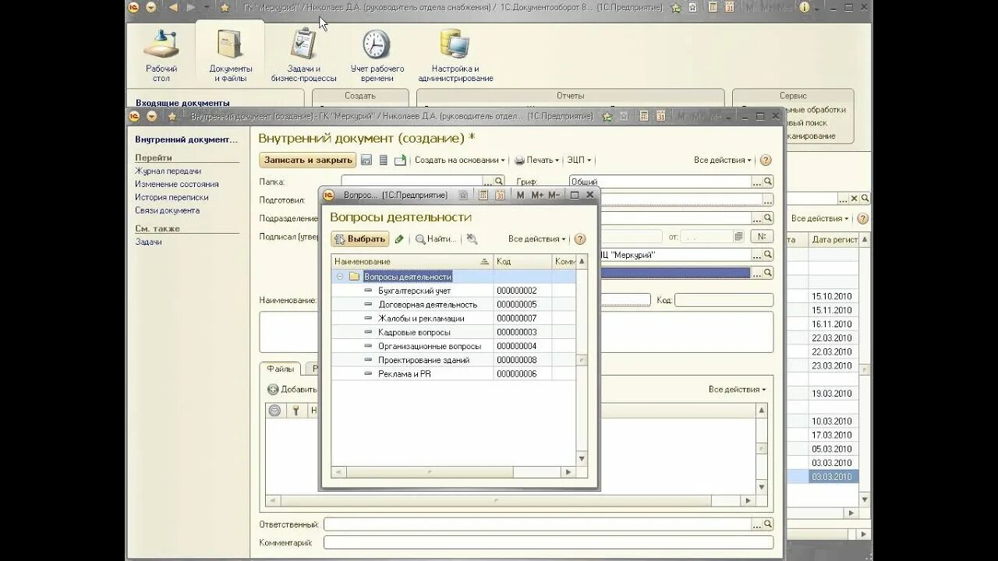This screenshot has width=998, height=561.
Task: Click the dialog's horizontal scrollbar right arrow
Action: pos(569,472)
